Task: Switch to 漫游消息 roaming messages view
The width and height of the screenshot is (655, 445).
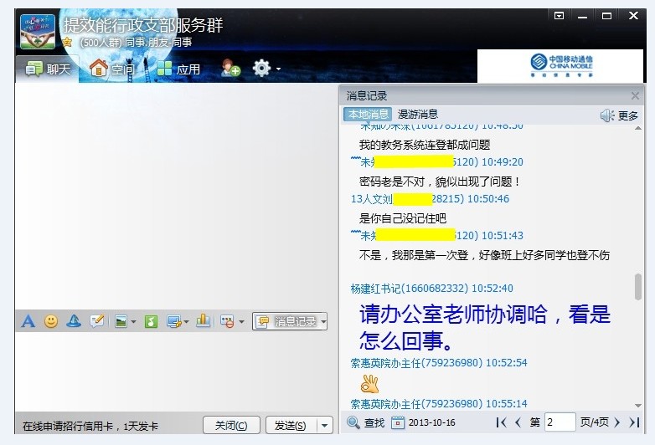Action: 417,115
